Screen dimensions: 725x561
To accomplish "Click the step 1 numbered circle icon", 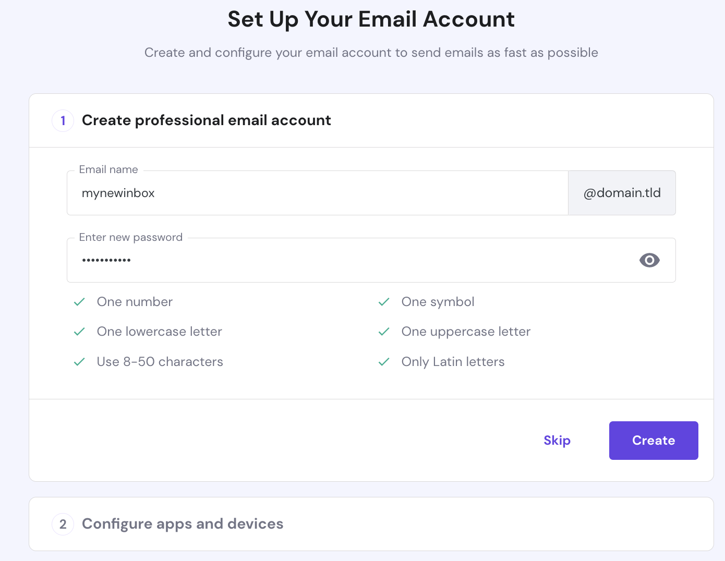I will (x=63, y=120).
